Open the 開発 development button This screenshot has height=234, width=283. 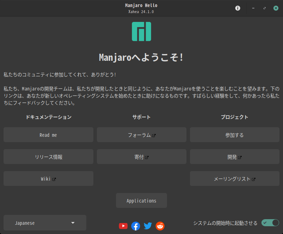235,157
